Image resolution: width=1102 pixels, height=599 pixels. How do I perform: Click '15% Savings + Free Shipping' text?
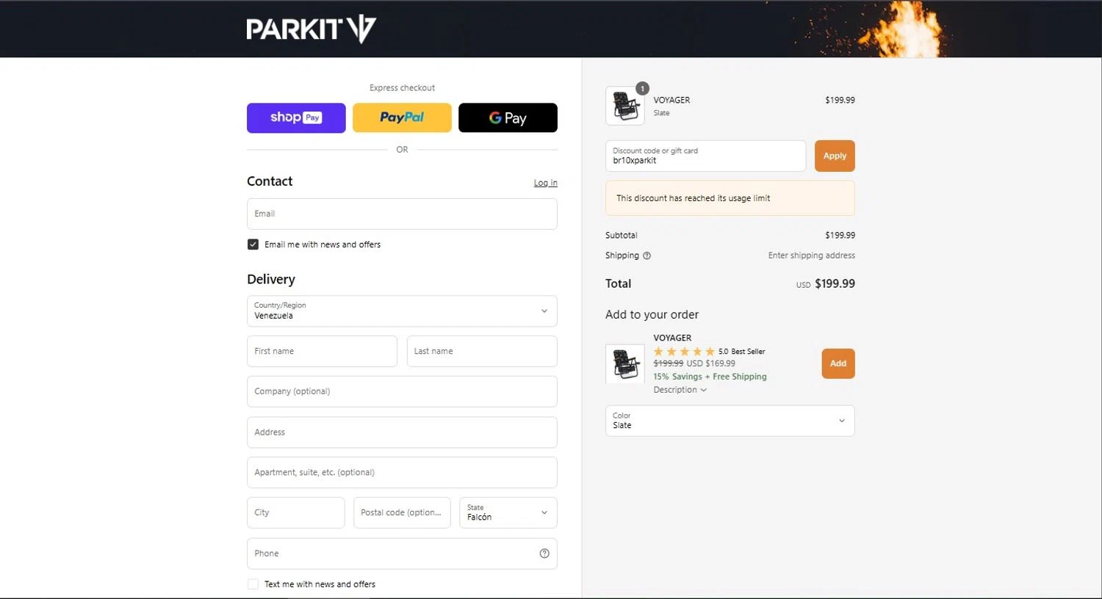click(x=710, y=377)
